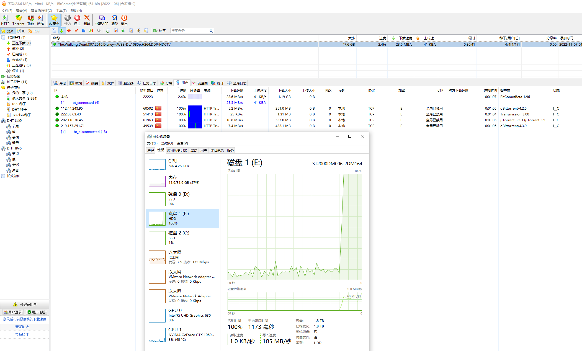582x351 pixels.
Task: Toggle the 收藏夹 favorites star button
Action: tap(54, 20)
